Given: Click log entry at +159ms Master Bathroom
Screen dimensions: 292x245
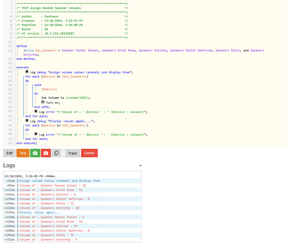Looking at the screenshot, I should tap(72, 199).
